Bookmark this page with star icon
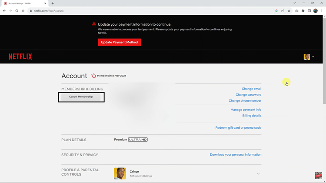 [x=289, y=11]
